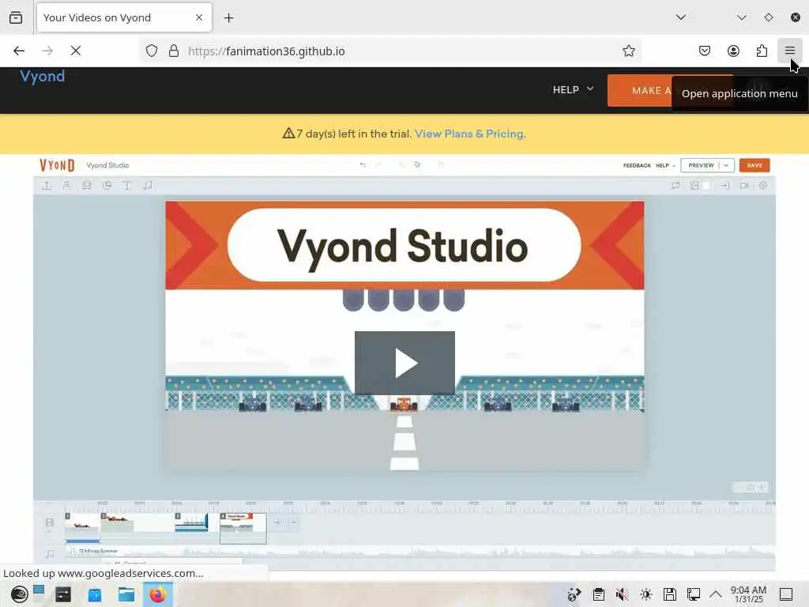Screen dimensions: 809x607
Task: Click the Save to Pocket icon
Action: pos(704,51)
